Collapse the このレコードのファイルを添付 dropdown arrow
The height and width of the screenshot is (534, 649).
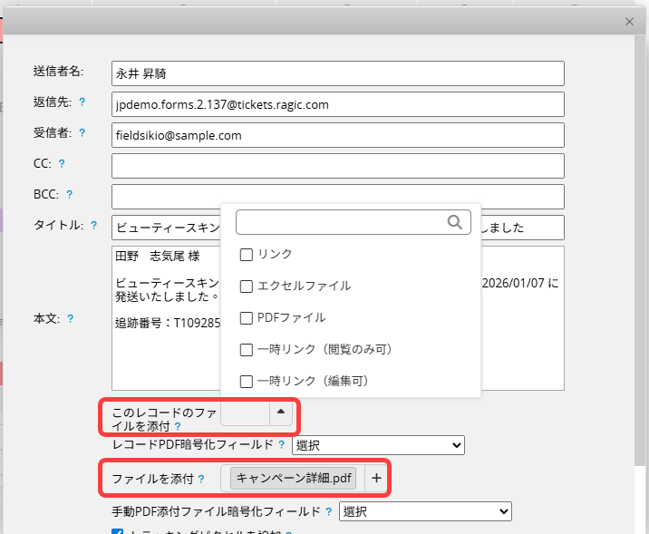pos(281,412)
